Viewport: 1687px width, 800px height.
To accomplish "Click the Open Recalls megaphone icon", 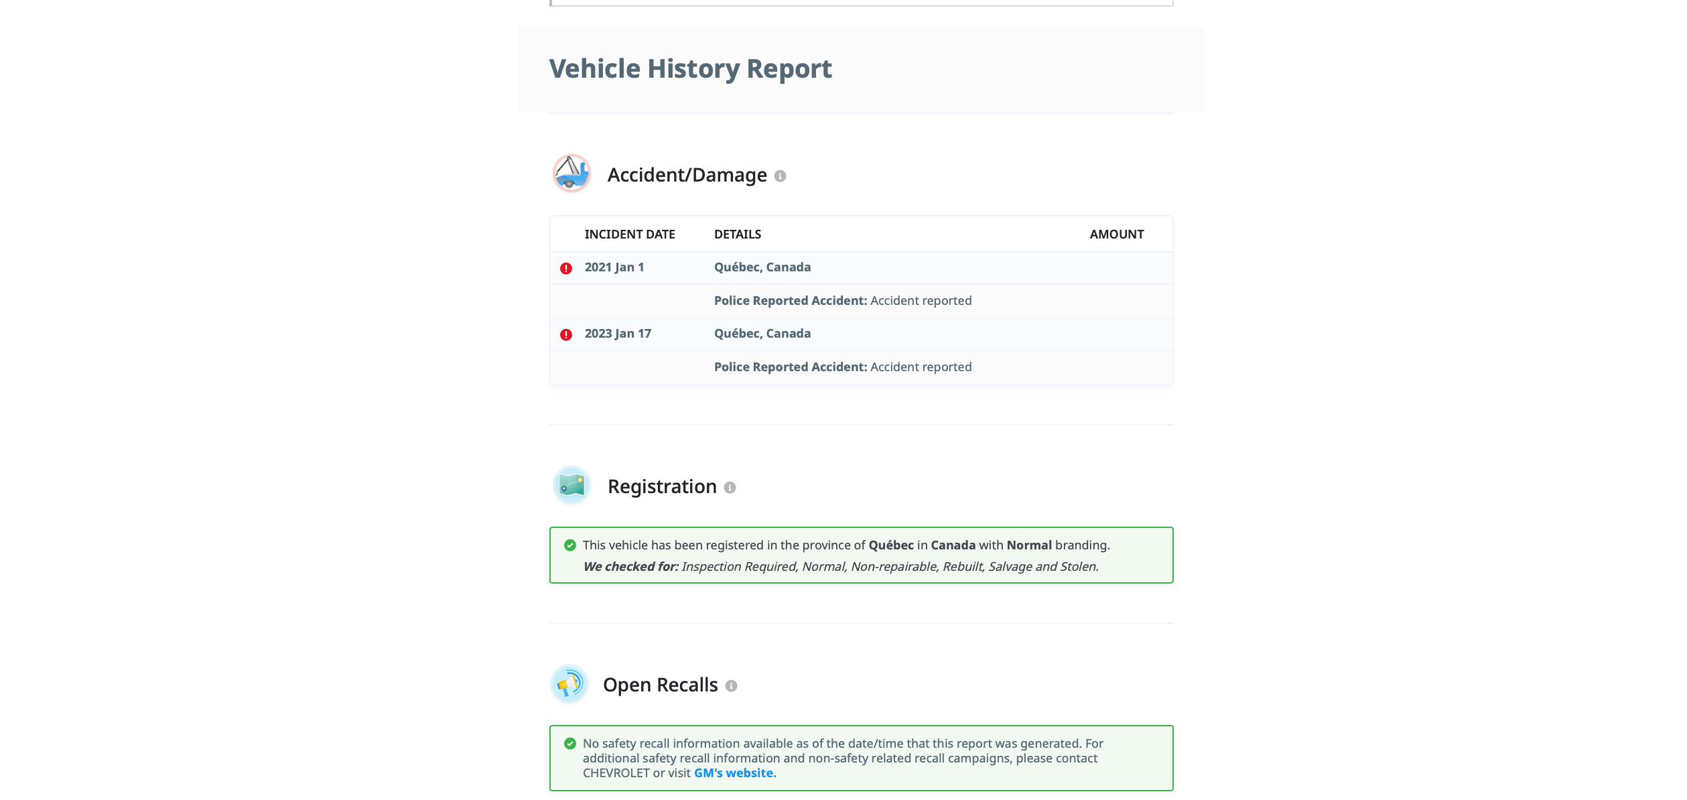I will pyautogui.click(x=569, y=683).
